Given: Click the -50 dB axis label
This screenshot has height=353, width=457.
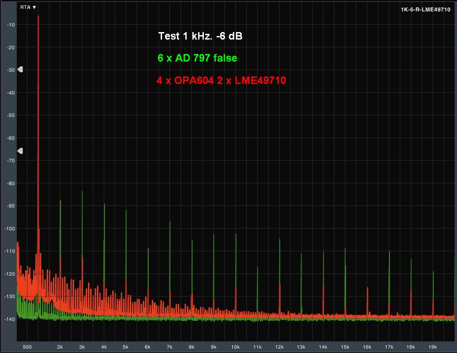Looking at the screenshot, I should pos(11,115).
